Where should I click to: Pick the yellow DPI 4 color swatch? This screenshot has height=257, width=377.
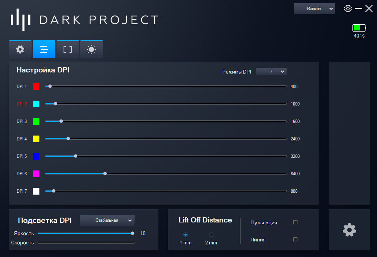tap(36, 139)
